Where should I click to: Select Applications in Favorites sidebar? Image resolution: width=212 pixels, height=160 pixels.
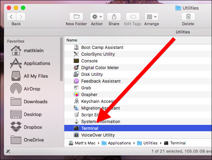tap(30, 63)
